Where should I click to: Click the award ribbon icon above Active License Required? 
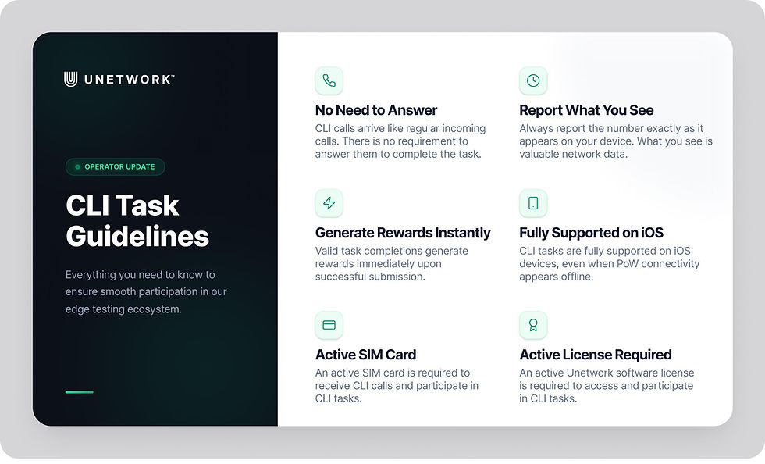click(x=533, y=325)
